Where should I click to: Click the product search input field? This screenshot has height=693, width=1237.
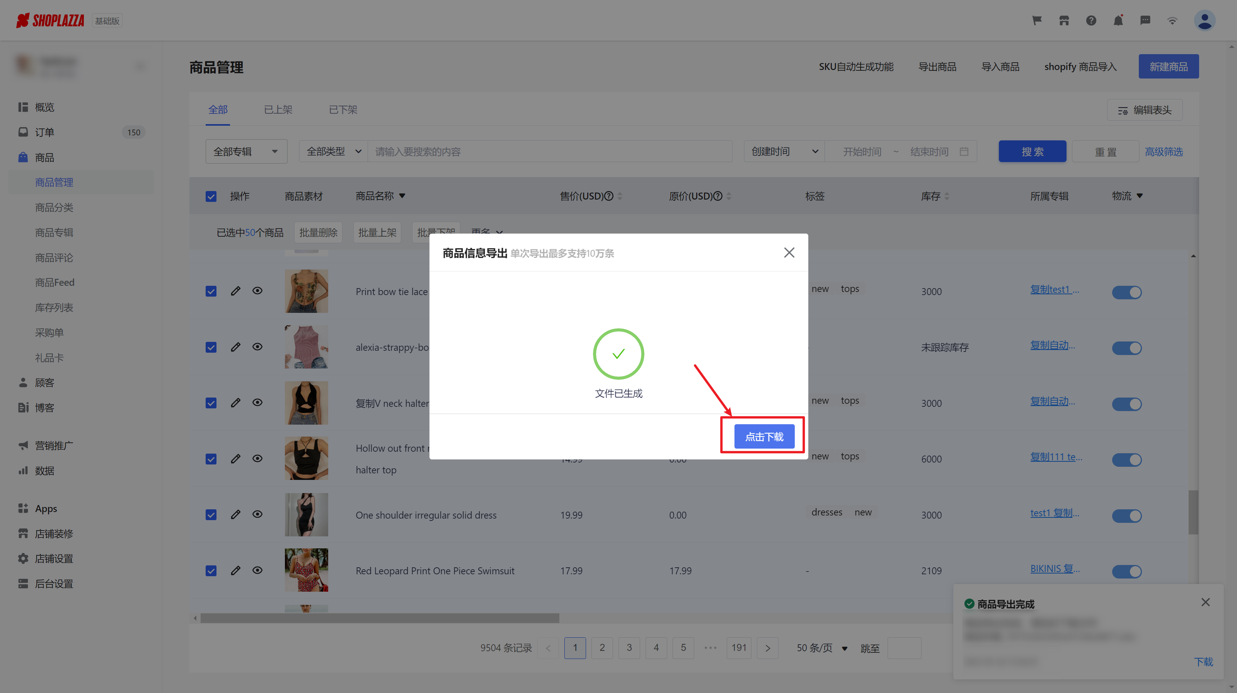click(550, 151)
